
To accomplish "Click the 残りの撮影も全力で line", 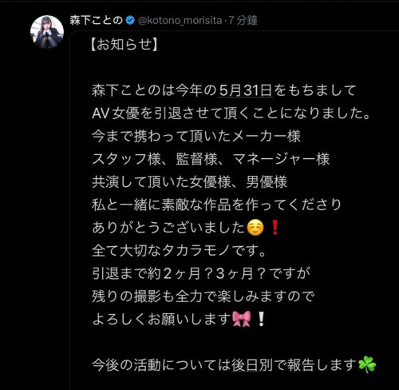I will click(203, 296).
